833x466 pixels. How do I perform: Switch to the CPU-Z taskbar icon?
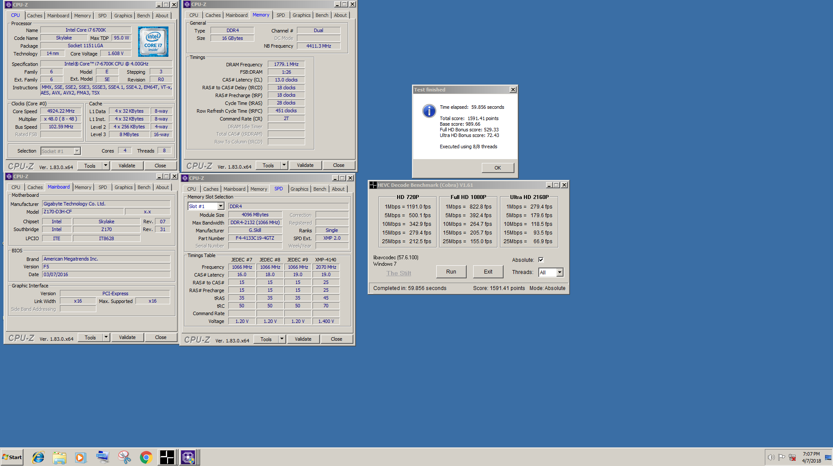tap(188, 457)
